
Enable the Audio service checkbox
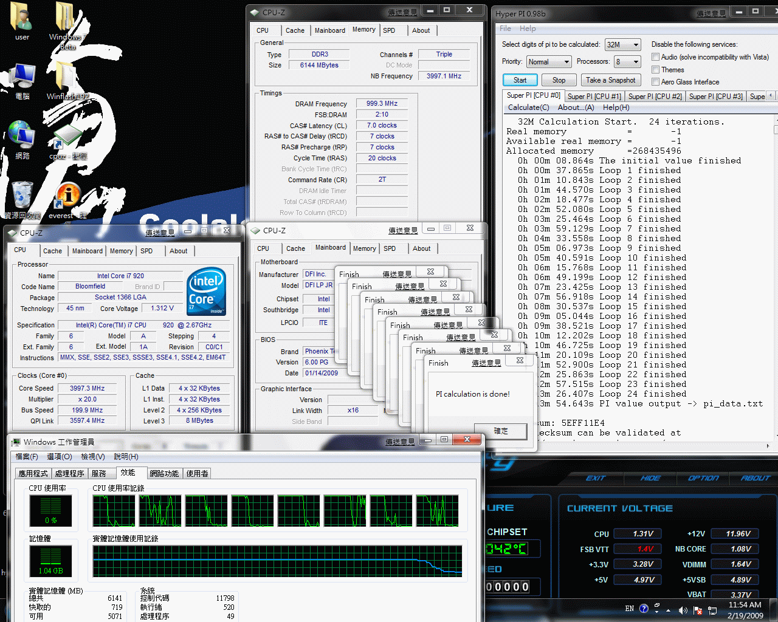(x=655, y=56)
